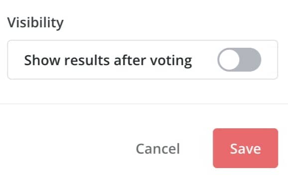Click the gray Cancel text
Viewport: 288px width, 182px height.
158,149
